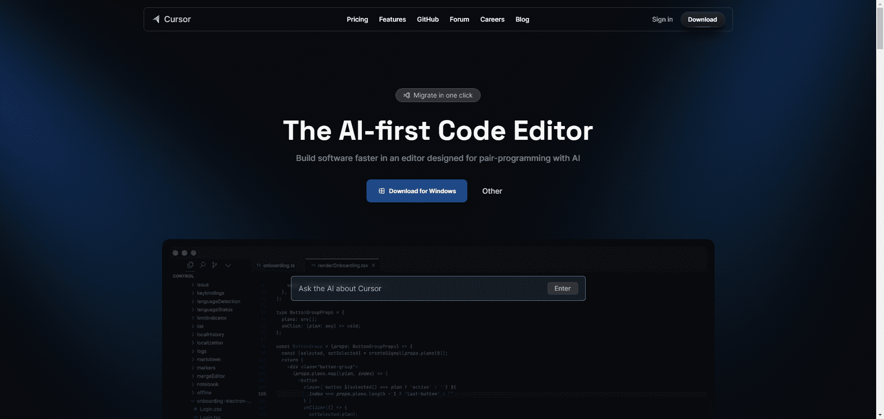Expand the markdown folder

(x=206, y=359)
